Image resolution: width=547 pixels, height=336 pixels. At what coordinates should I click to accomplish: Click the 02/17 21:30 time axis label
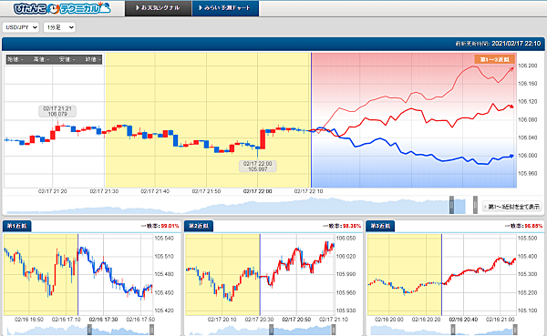coord(104,191)
